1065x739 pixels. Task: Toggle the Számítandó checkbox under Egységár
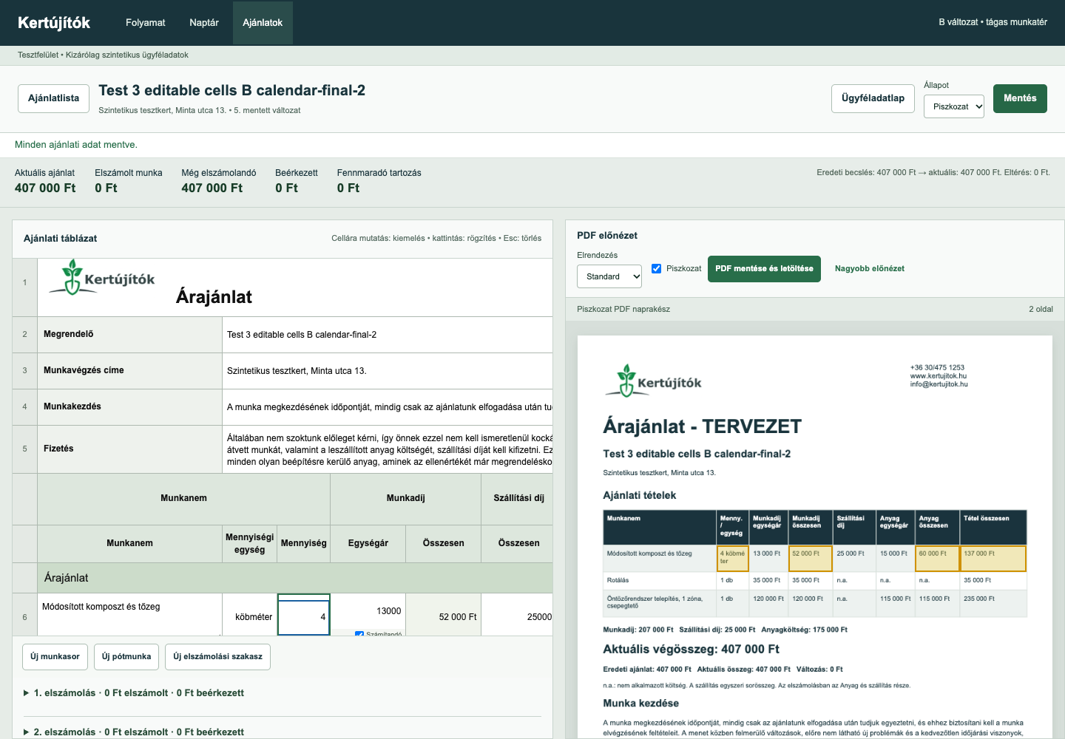(x=359, y=634)
